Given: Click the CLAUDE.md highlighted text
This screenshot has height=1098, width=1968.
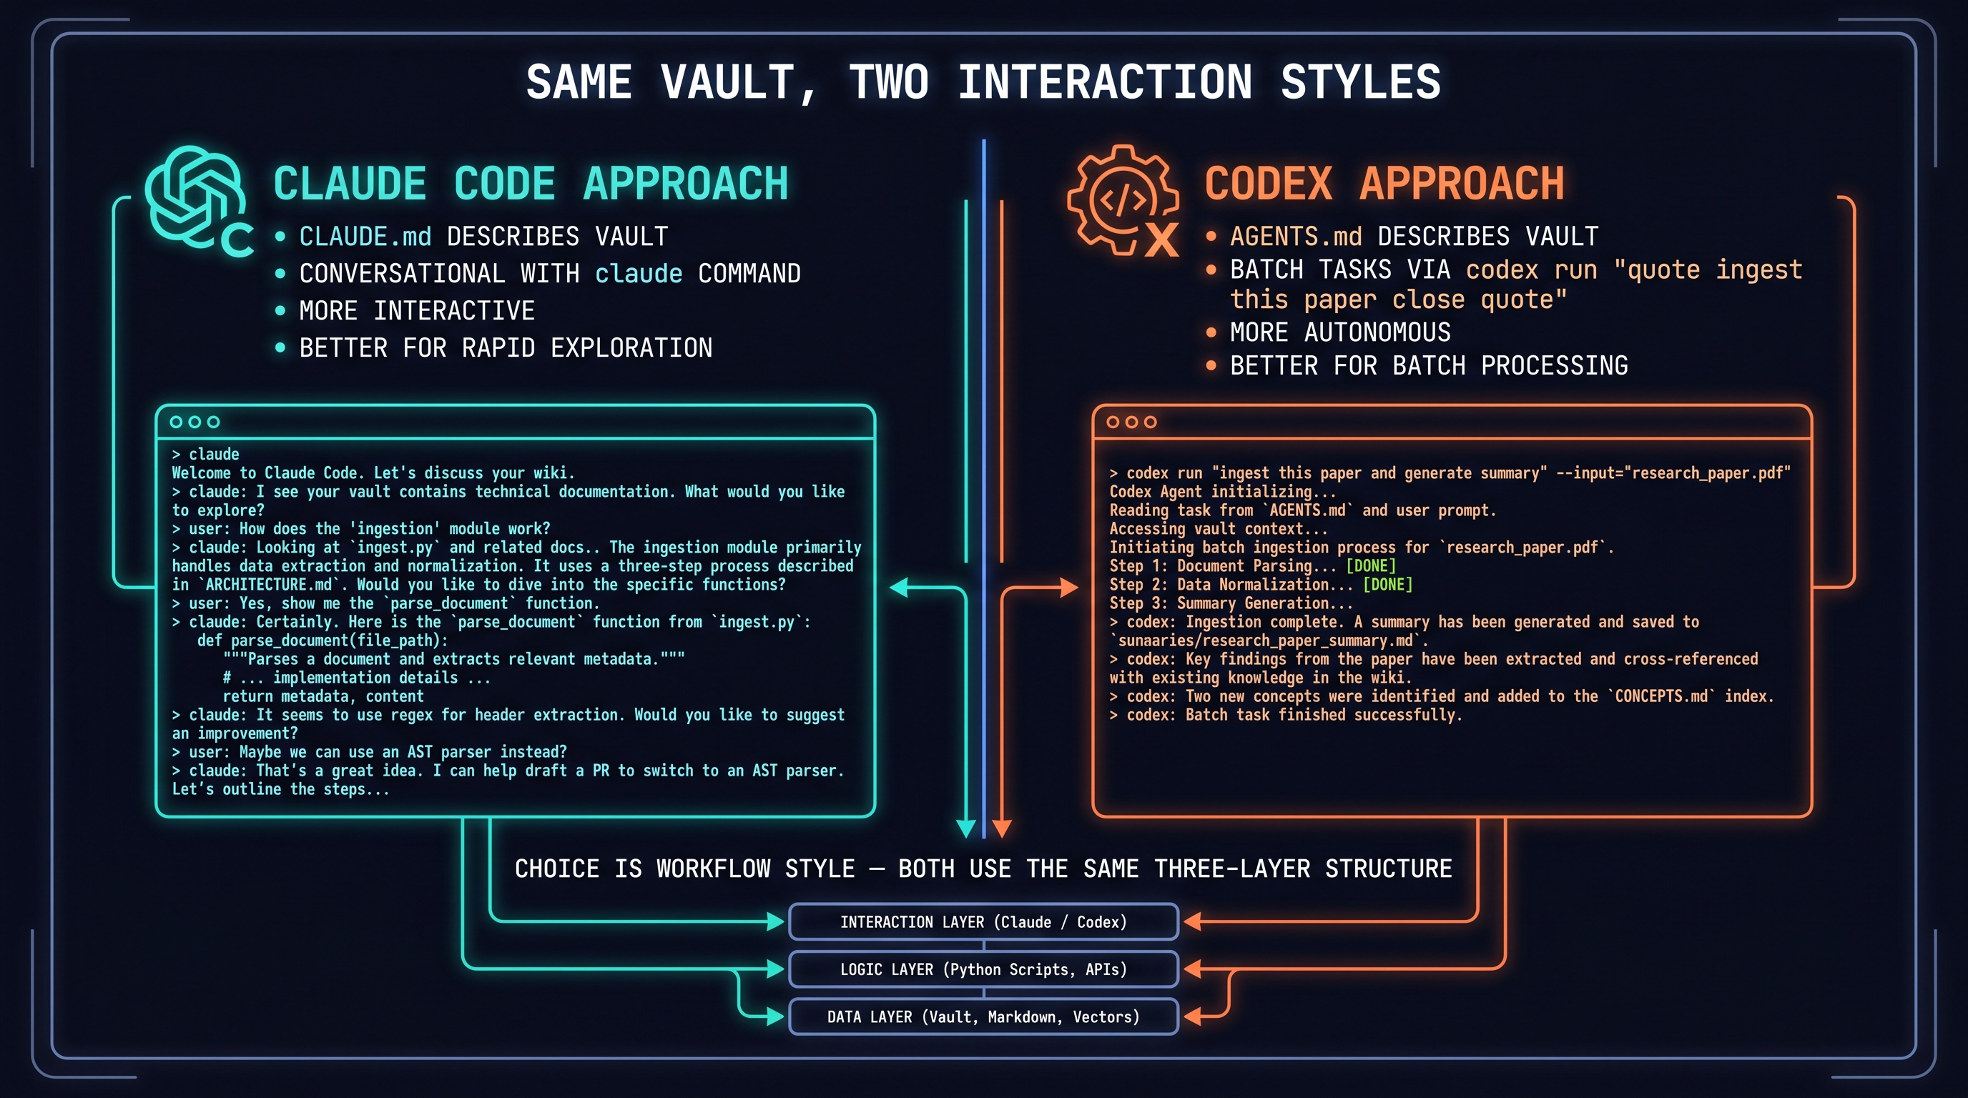Looking at the screenshot, I should (x=365, y=237).
